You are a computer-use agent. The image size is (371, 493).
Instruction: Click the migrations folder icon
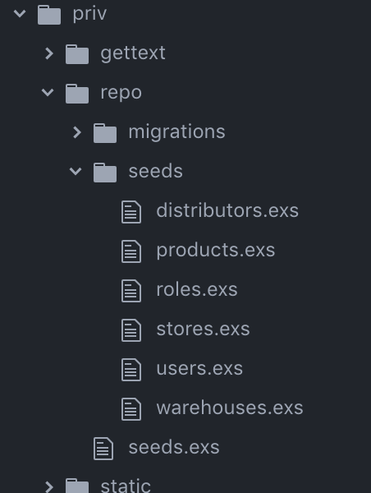105,133
